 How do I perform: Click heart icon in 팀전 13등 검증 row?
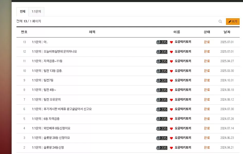(171, 71)
